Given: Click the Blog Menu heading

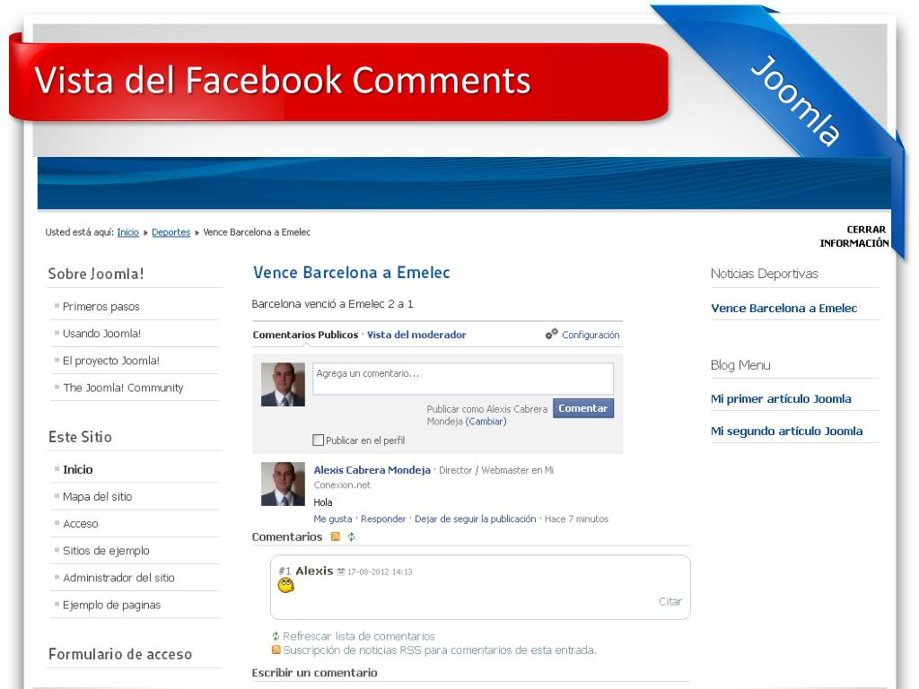Looking at the screenshot, I should pyautogui.click(x=740, y=365).
